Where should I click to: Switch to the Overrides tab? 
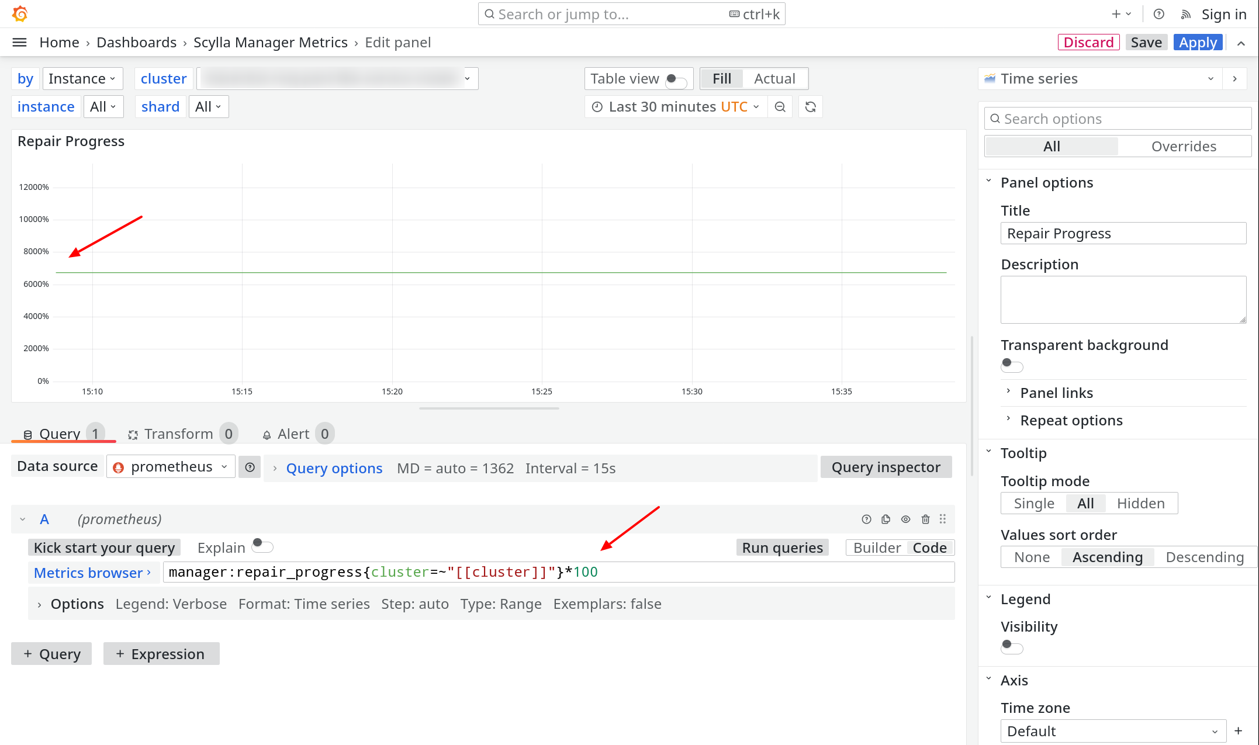(x=1184, y=146)
